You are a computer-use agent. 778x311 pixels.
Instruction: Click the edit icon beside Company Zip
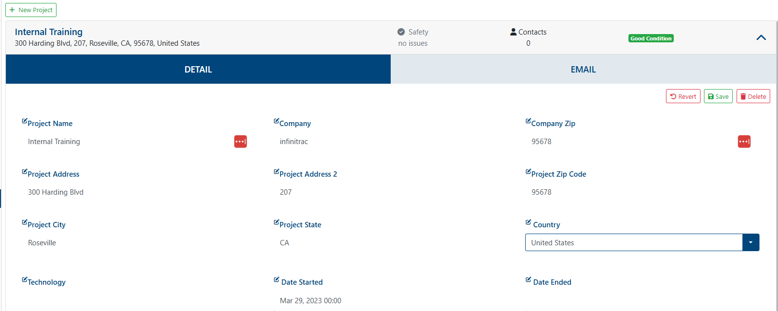pos(528,121)
